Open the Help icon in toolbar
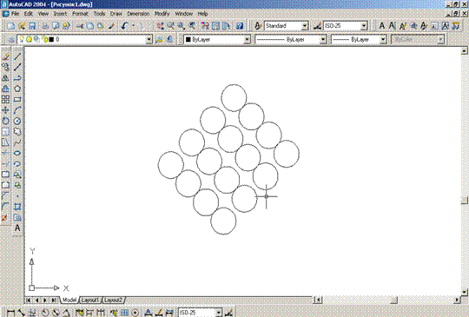Screen dimensions: 469x317 coord(240,26)
